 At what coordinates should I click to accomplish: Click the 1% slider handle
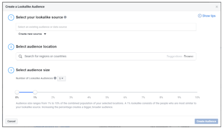(35, 92)
